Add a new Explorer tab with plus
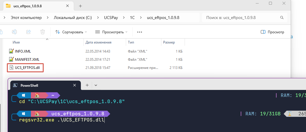This screenshot has width=306, height=132. 80,6
